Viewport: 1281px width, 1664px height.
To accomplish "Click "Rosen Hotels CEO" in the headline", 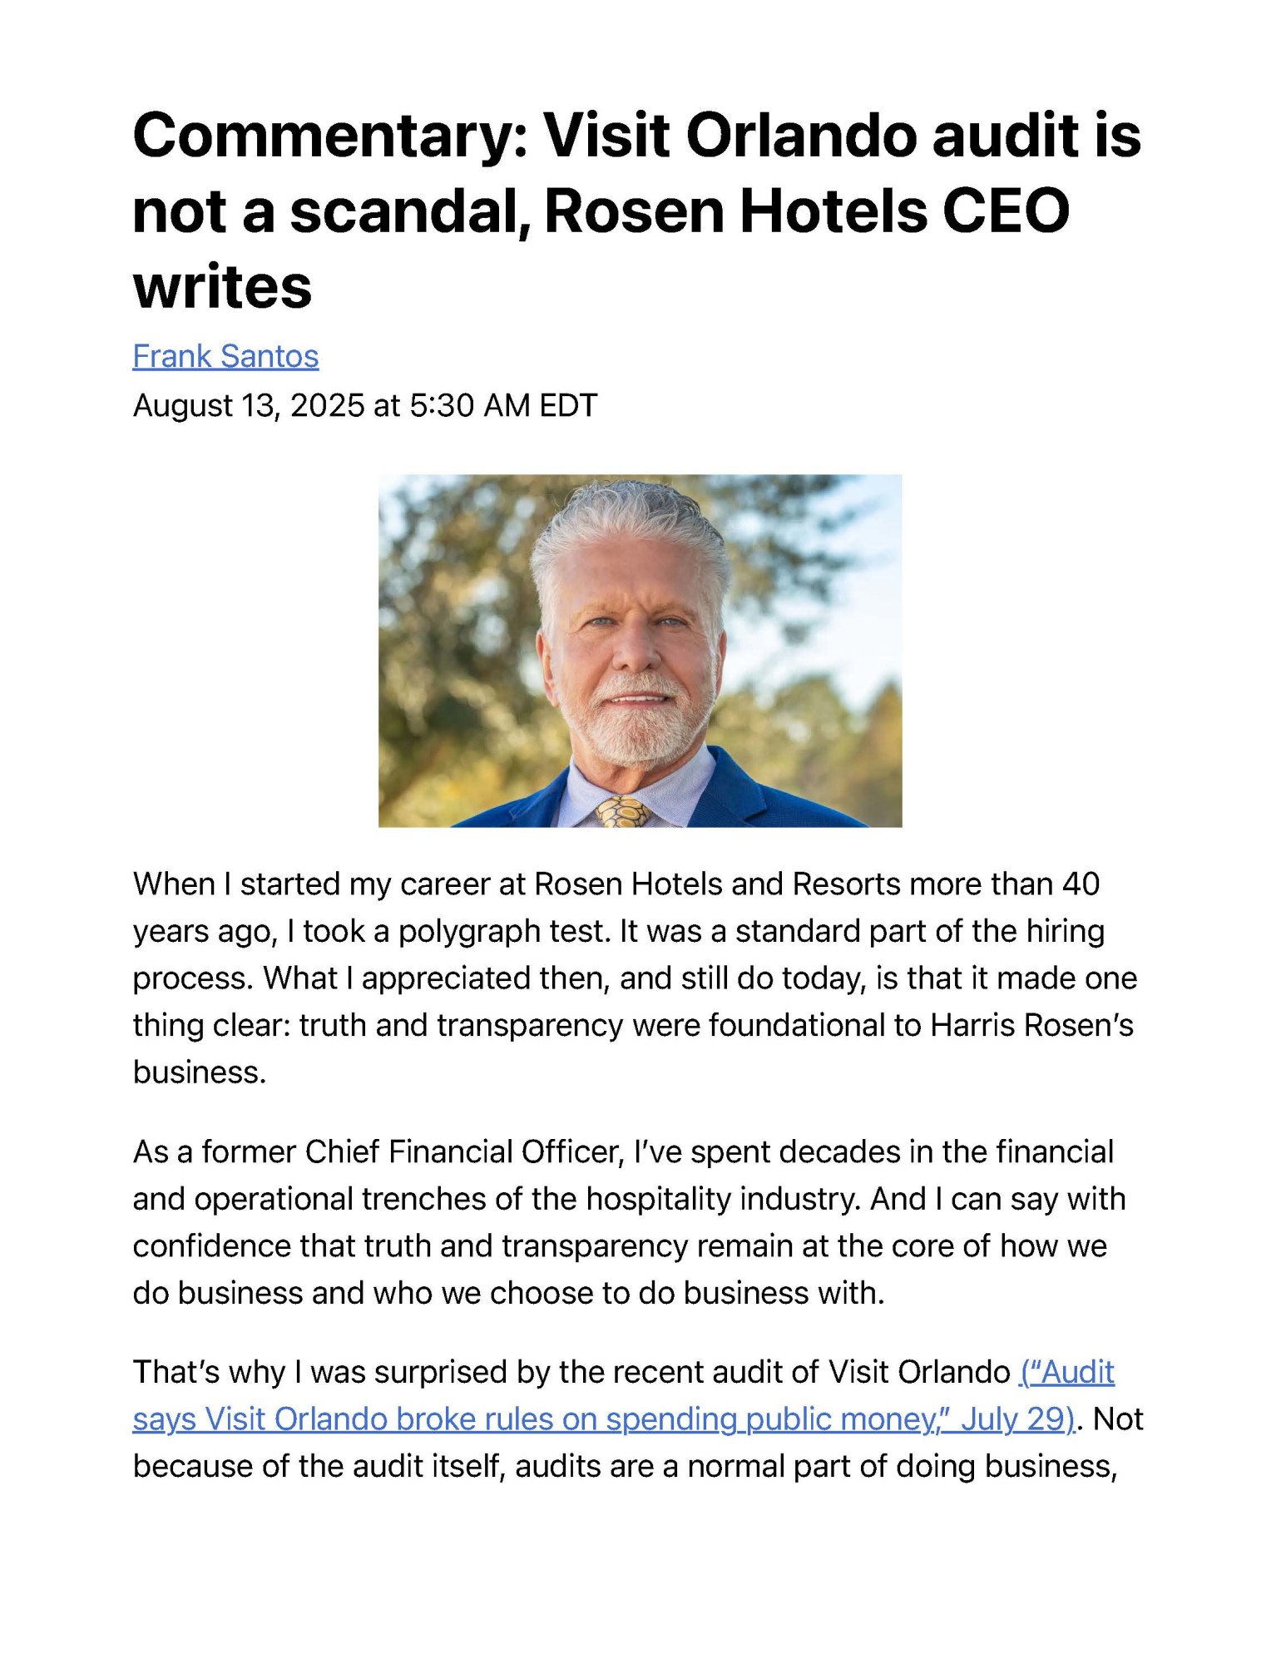I will pyautogui.click(x=807, y=210).
